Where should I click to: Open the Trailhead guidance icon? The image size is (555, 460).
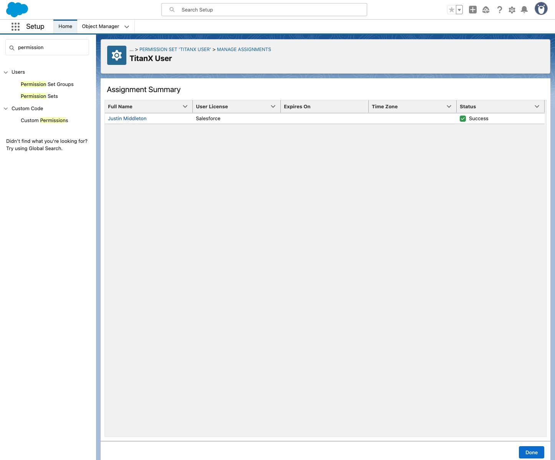486,10
